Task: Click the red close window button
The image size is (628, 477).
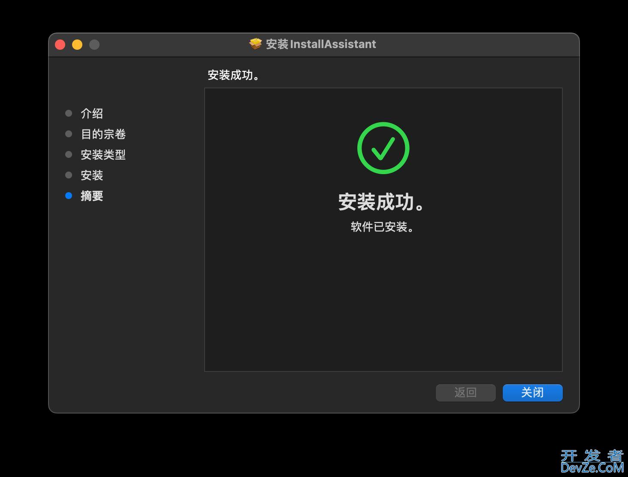Action: coord(60,45)
